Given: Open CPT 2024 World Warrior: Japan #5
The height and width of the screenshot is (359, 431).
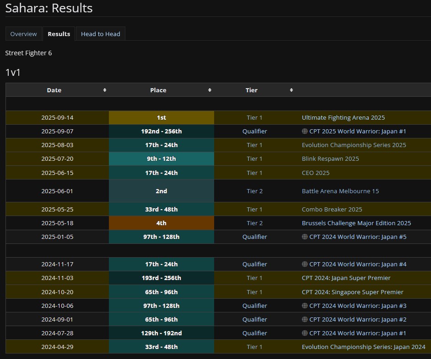Looking at the screenshot, I should (358, 237).
